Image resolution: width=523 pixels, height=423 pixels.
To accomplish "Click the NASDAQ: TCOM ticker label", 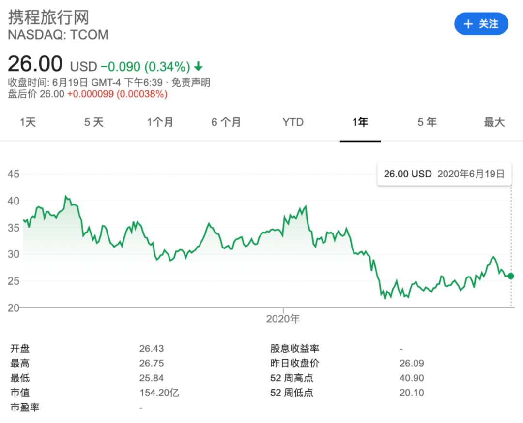I will pyautogui.click(x=58, y=35).
